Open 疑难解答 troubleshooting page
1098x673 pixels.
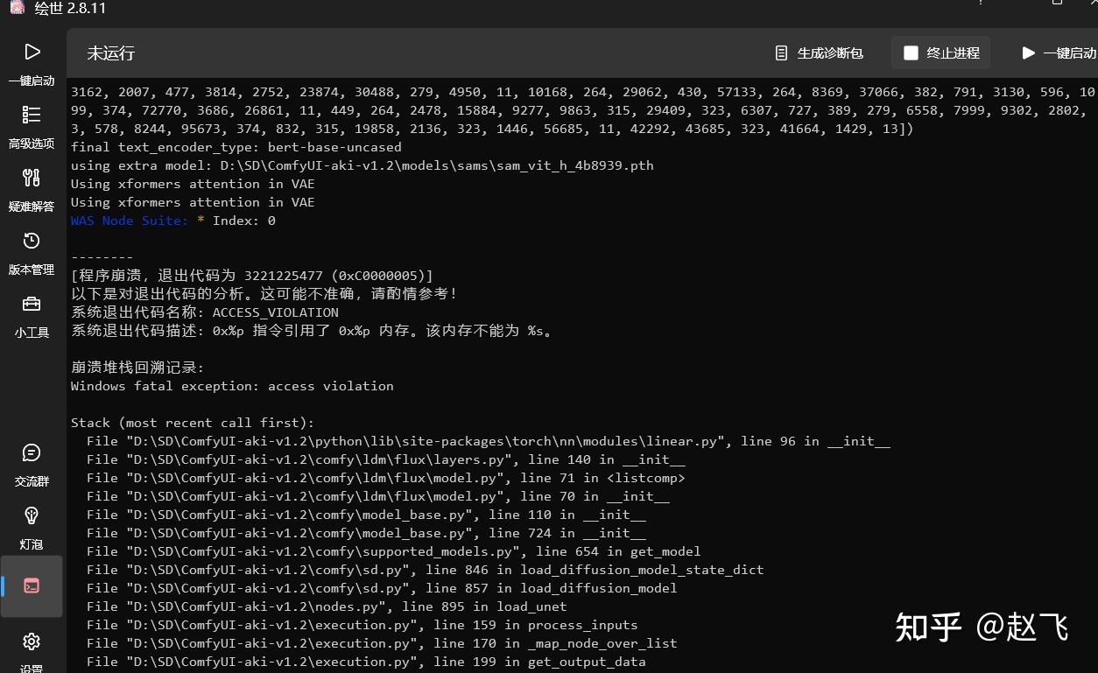coord(32,189)
